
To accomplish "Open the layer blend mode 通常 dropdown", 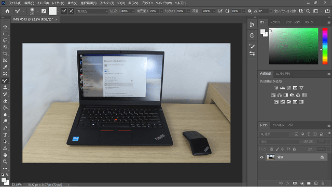I will (x=279, y=142).
